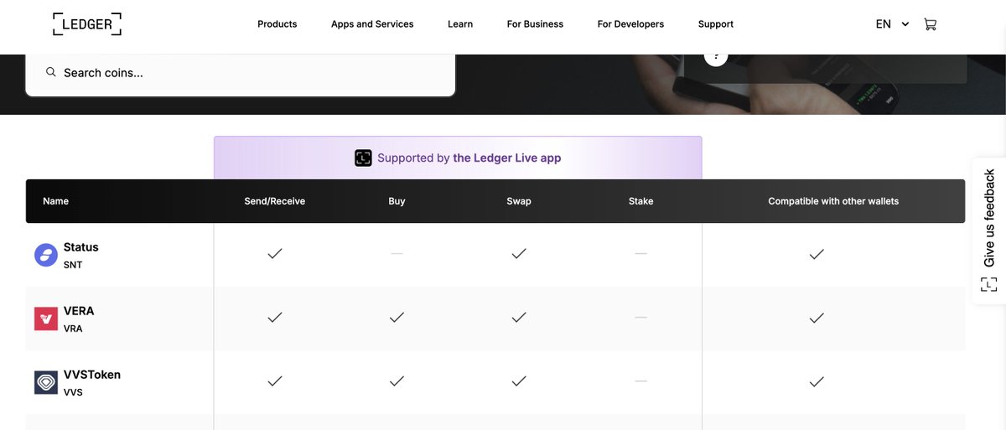
Task: Click Status Send/Receive checkmark
Action: tap(274, 253)
